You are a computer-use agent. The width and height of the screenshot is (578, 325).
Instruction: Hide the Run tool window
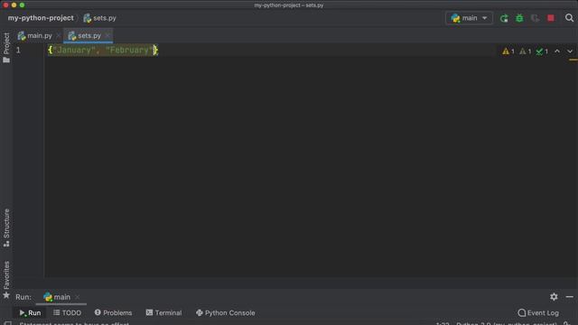click(570, 297)
